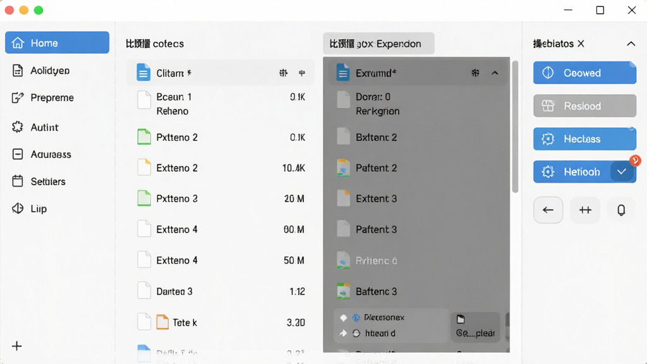Click the Ge...pleir button
This screenshot has height=364, width=647.
(475, 327)
